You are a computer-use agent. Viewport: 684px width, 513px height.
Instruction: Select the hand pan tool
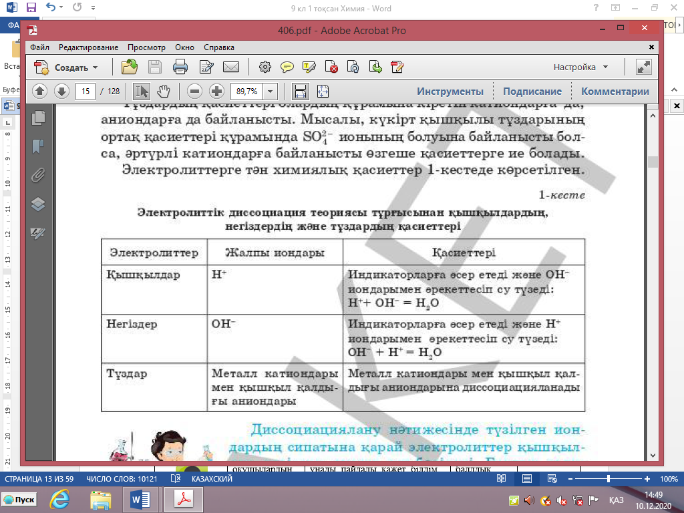(163, 91)
